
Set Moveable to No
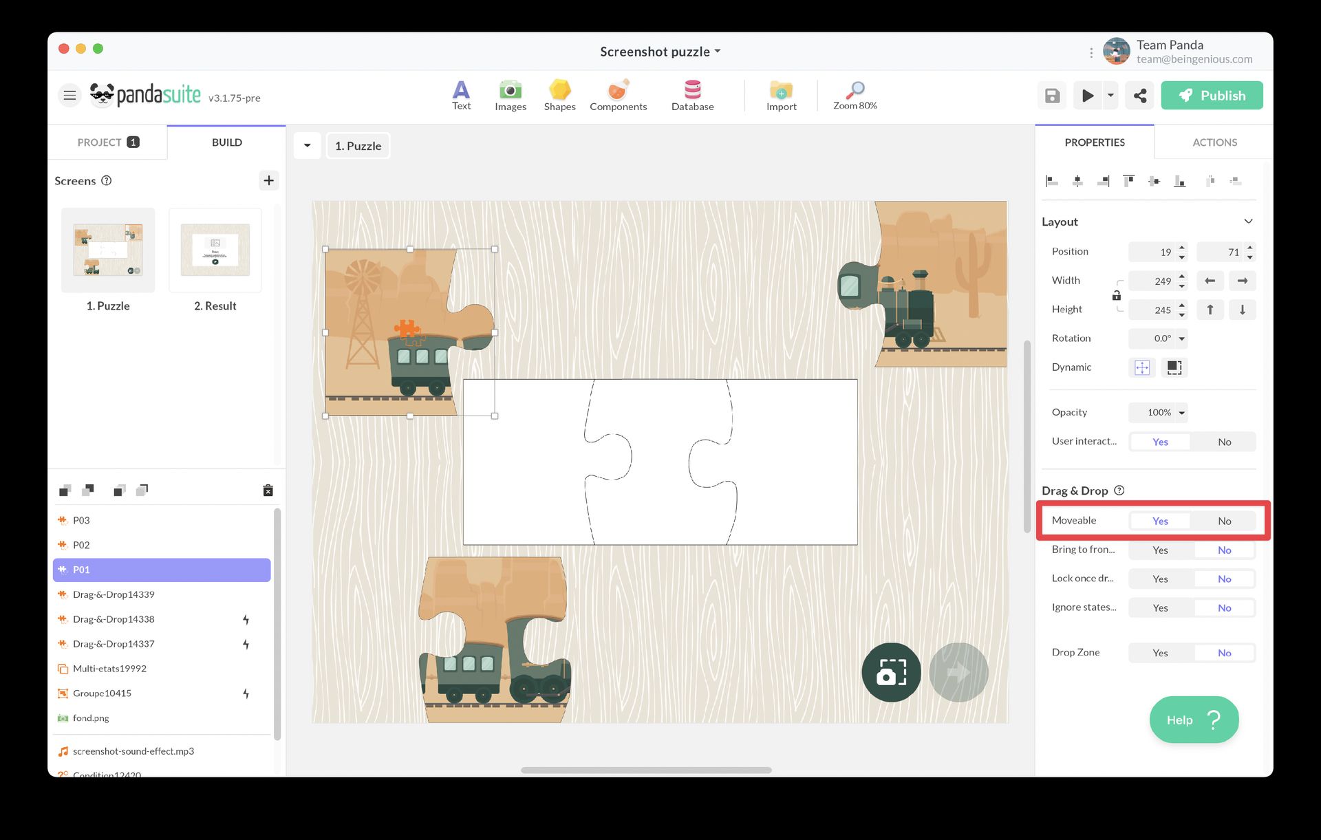click(1224, 521)
